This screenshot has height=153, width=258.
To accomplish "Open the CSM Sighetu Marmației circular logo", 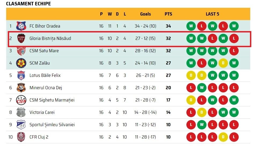I will coord(21,100).
